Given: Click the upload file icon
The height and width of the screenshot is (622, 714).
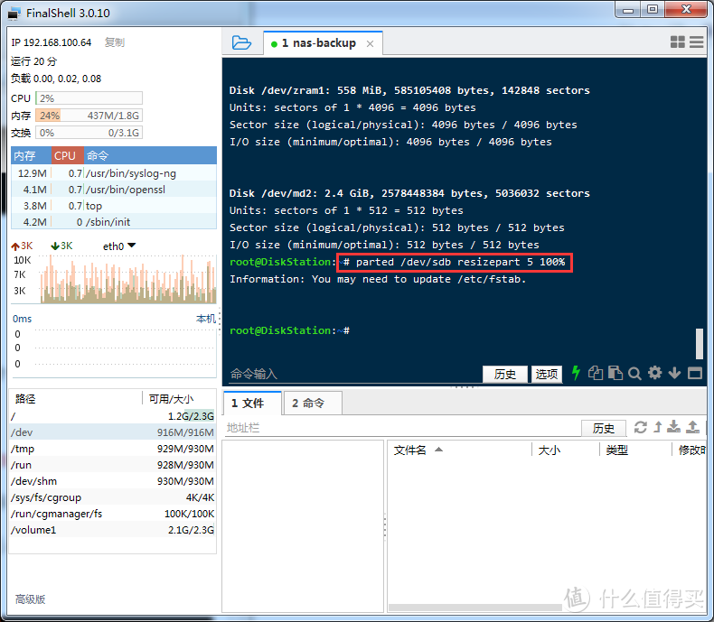Looking at the screenshot, I should (692, 427).
